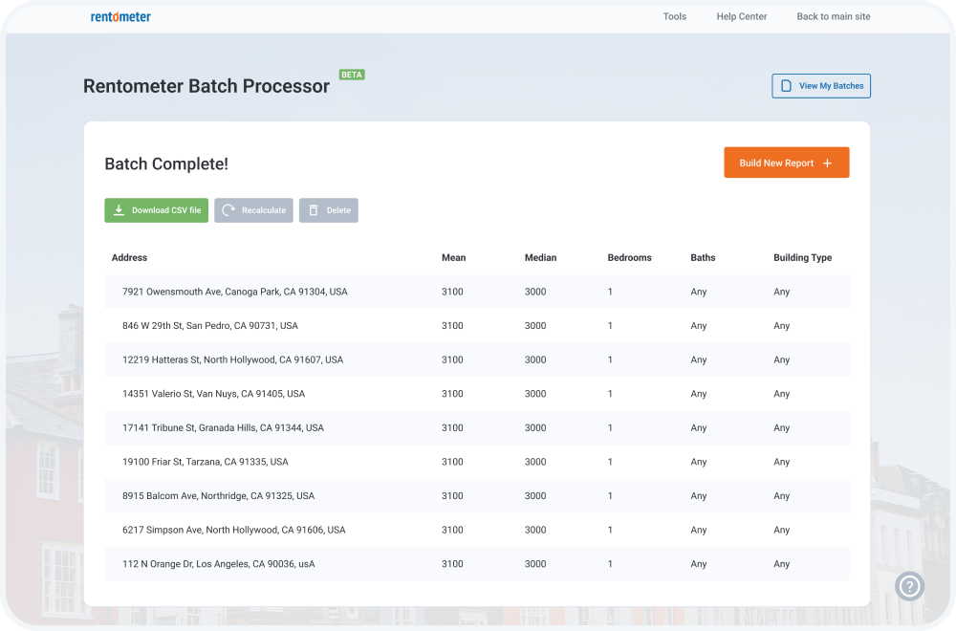The image size is (956, 631).
Task: Click baths Any in Simpson Ave row
Action: [x=699, y=531]
